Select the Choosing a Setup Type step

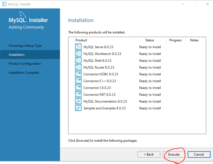(25, 46)
